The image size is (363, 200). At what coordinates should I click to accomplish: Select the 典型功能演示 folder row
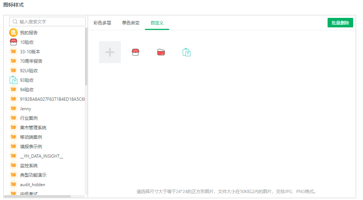coord(47,175)
